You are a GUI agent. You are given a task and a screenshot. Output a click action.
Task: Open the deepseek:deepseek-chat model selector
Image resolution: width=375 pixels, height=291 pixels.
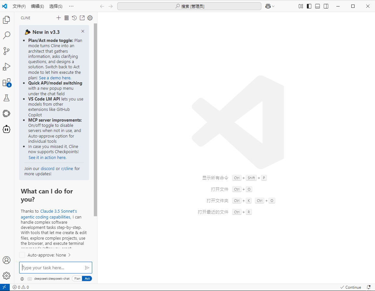click(52, 279)
